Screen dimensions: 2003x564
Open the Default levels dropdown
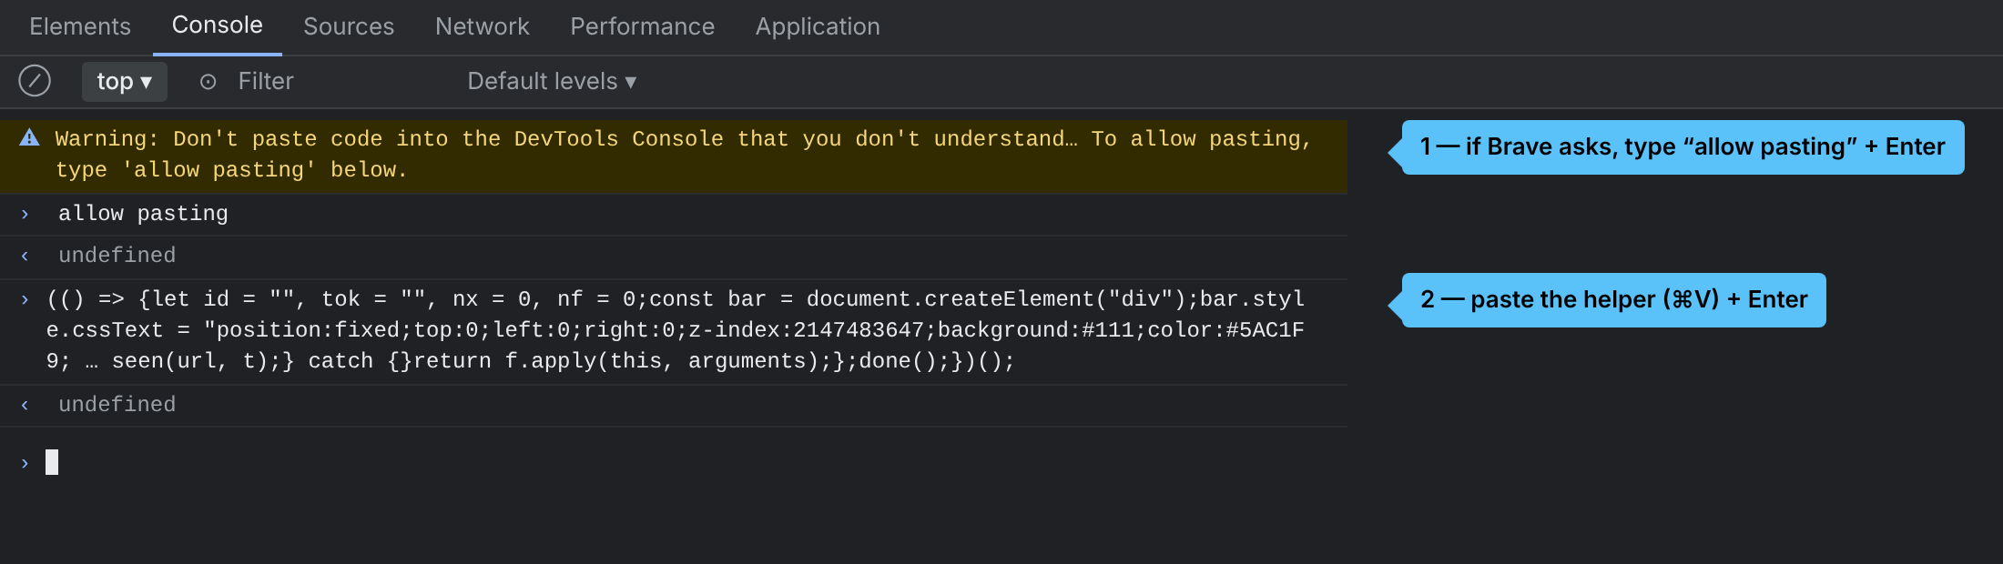[x=552, y=81]
